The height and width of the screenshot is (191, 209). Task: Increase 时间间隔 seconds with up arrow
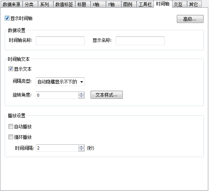(x=81, y=147)
